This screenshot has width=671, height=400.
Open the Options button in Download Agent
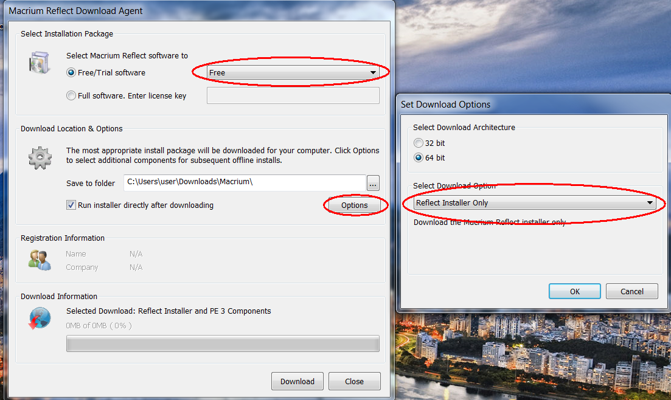click(354, 205)
